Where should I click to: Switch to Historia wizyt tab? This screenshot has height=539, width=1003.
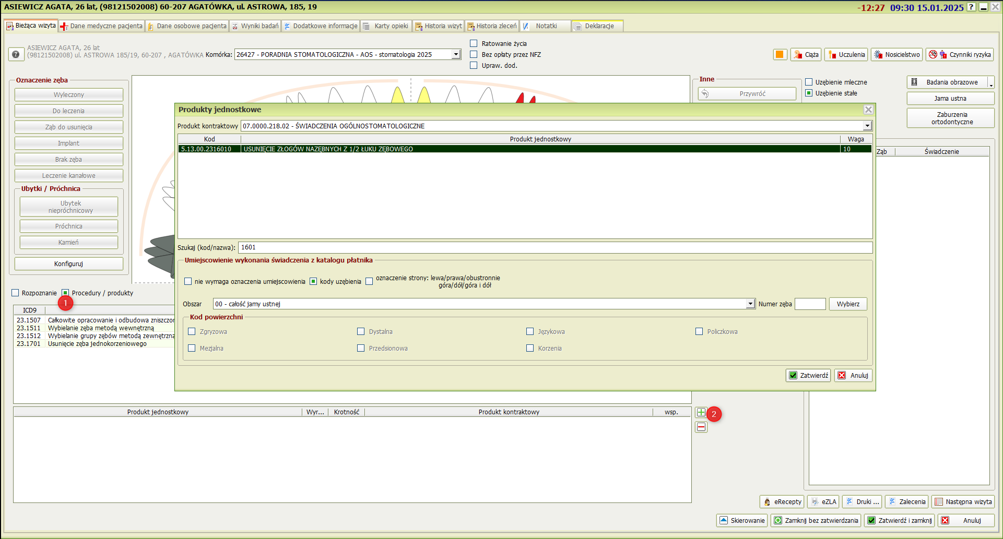pyautogui.click(x=439, y=26)
